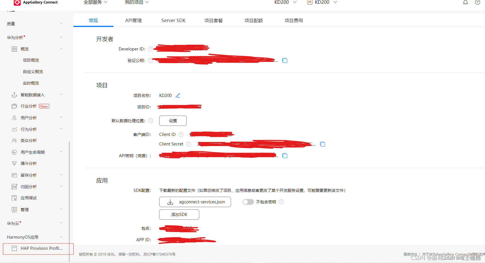
Task: Open the KD200 project selector dropdown
Action: (x=285, y=2)
